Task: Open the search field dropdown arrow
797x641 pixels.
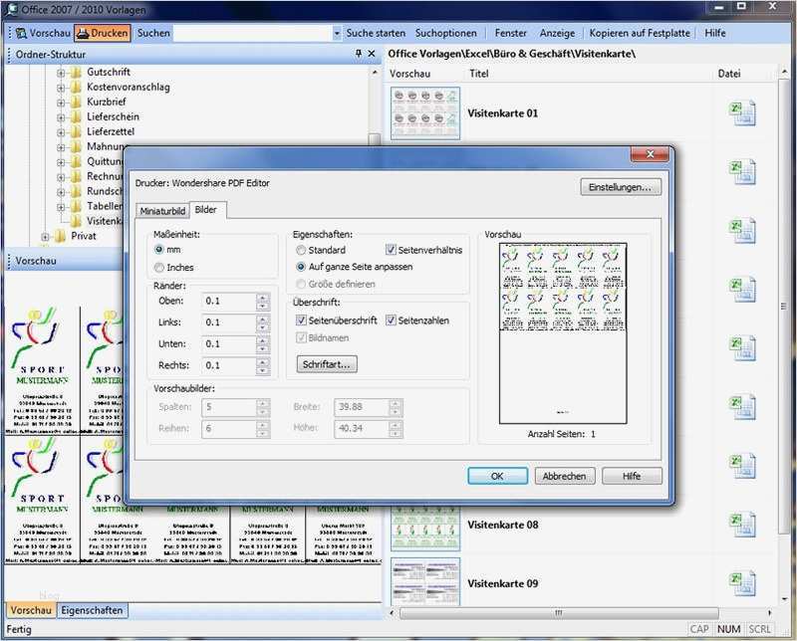Action: (x=338, y=33)
